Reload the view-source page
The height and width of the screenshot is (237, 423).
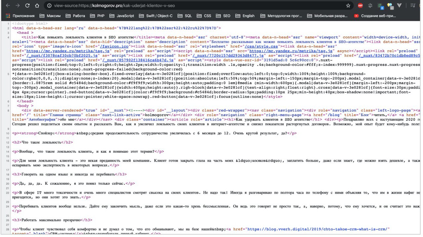pyautogui.click(x=27, y=6)
